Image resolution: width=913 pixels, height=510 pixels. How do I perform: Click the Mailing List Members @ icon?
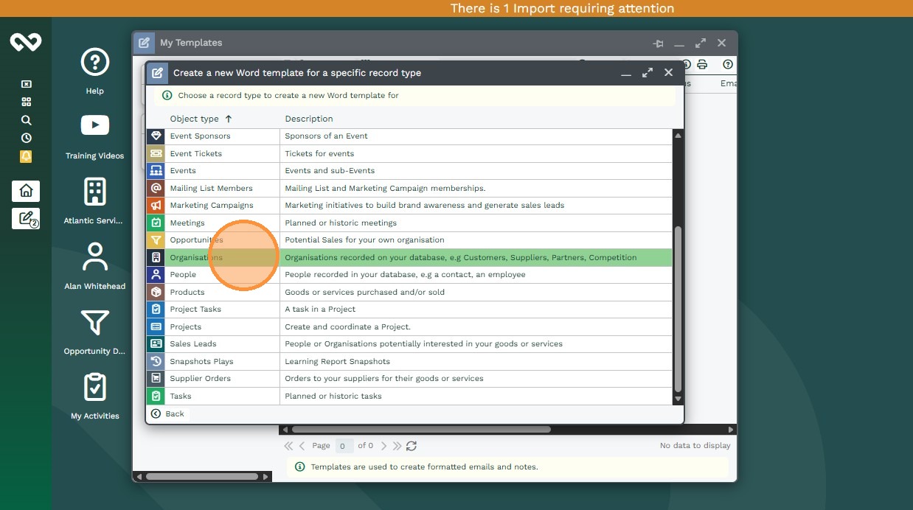[156, 188]
